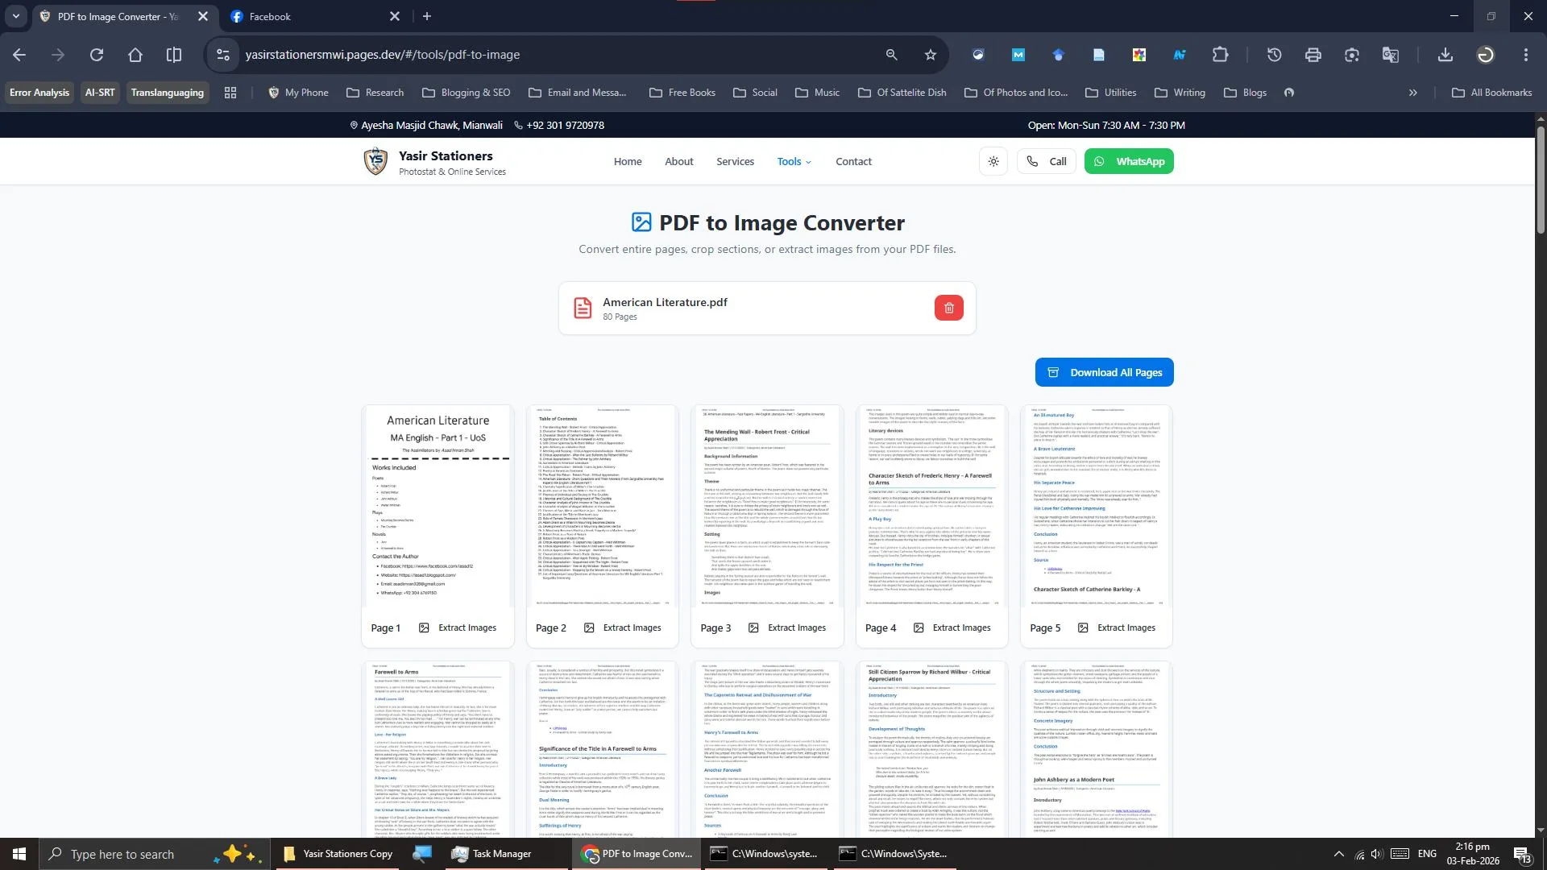Delete the uploaded American Literature.pdf file
Image resolution: width=1547 pixels, height=870 pixels.
tap(948, 308)
